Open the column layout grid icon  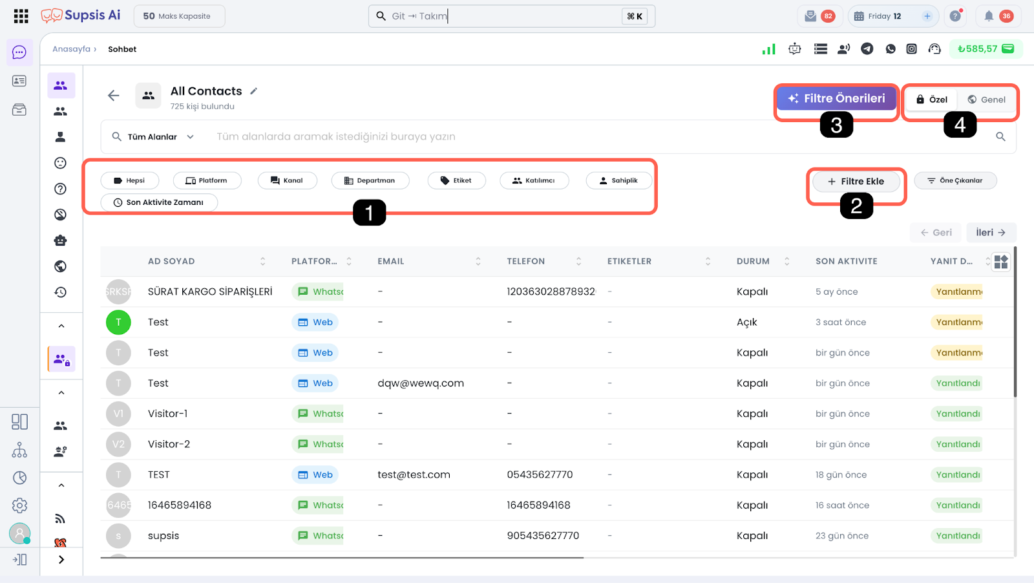tap(1001, 262)
